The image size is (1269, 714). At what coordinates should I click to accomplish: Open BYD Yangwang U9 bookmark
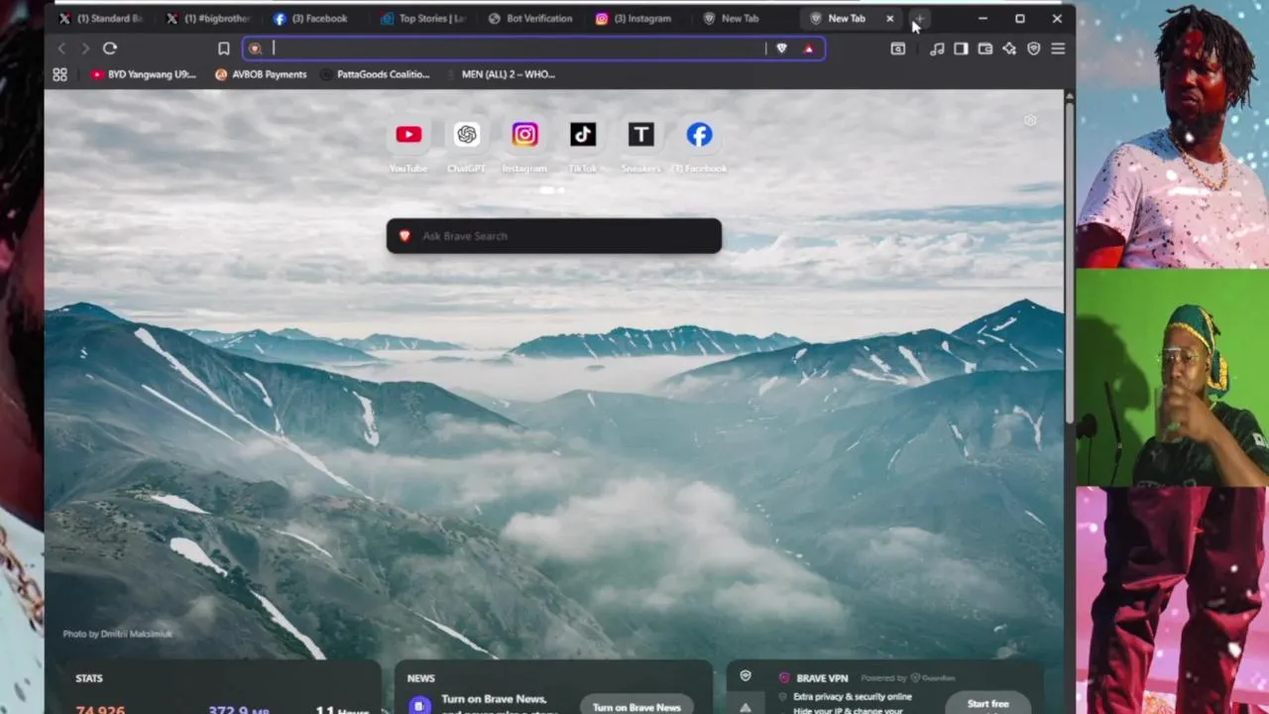[143, 74]
